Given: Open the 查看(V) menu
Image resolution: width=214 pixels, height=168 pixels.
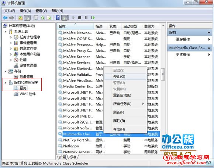Looking at the screenshot, I should coord(41,11).
